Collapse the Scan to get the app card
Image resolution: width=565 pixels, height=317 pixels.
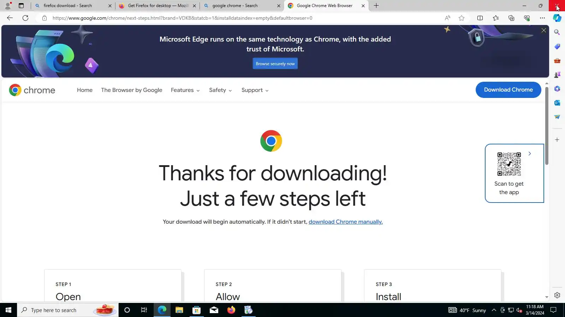530,154
